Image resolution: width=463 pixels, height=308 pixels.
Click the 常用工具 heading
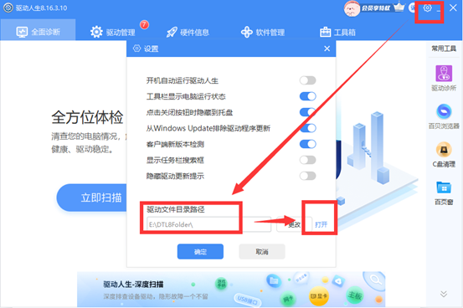click(444, 49)
